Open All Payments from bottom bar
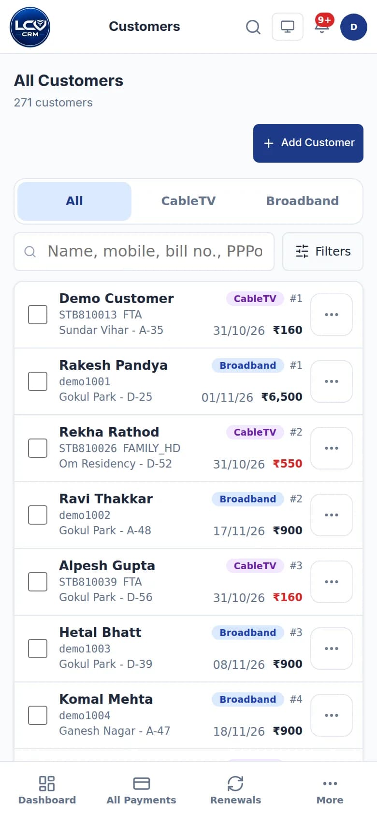 [141, 790]
